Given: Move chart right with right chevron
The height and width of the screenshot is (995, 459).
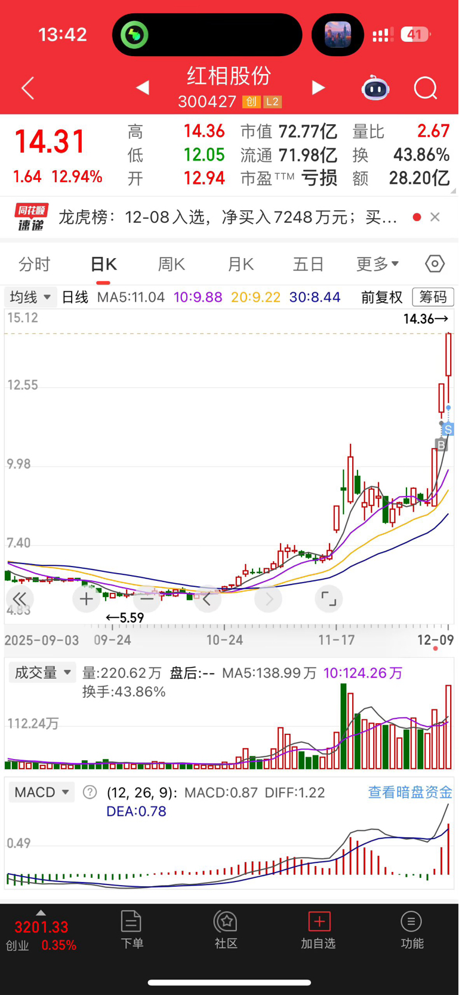Looking at the screenshot, I should tap(269, 599).
